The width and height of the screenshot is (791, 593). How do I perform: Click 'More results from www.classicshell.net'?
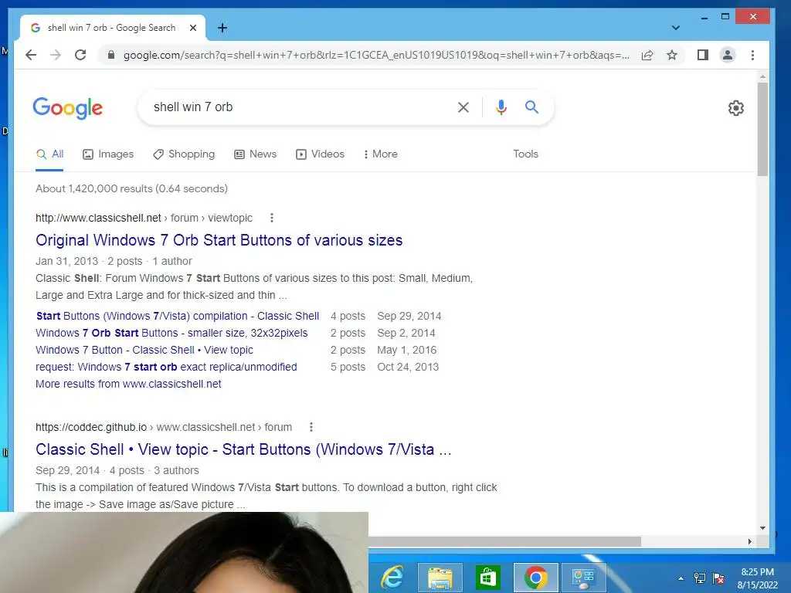pos(128,385)
